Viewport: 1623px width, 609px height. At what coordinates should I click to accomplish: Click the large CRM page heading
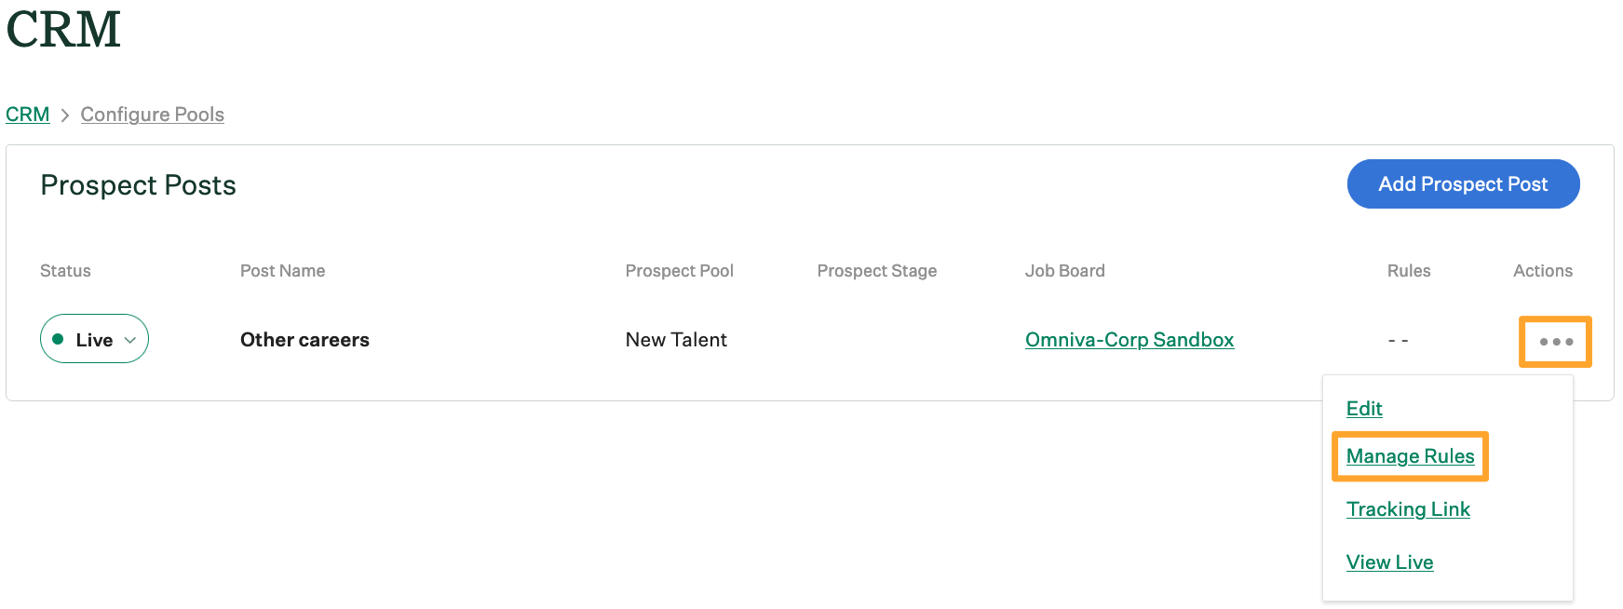63,30
